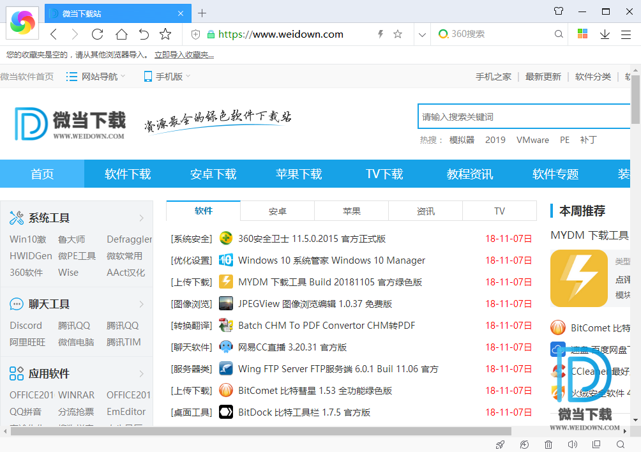
Task: Select the 首页 navigation item
Action: pyautogui.click(x=42, y=174)
